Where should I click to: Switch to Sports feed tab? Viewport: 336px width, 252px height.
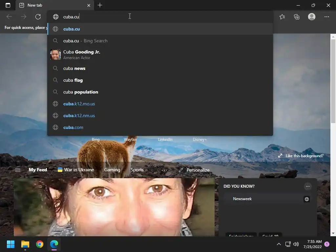[137, 170]
